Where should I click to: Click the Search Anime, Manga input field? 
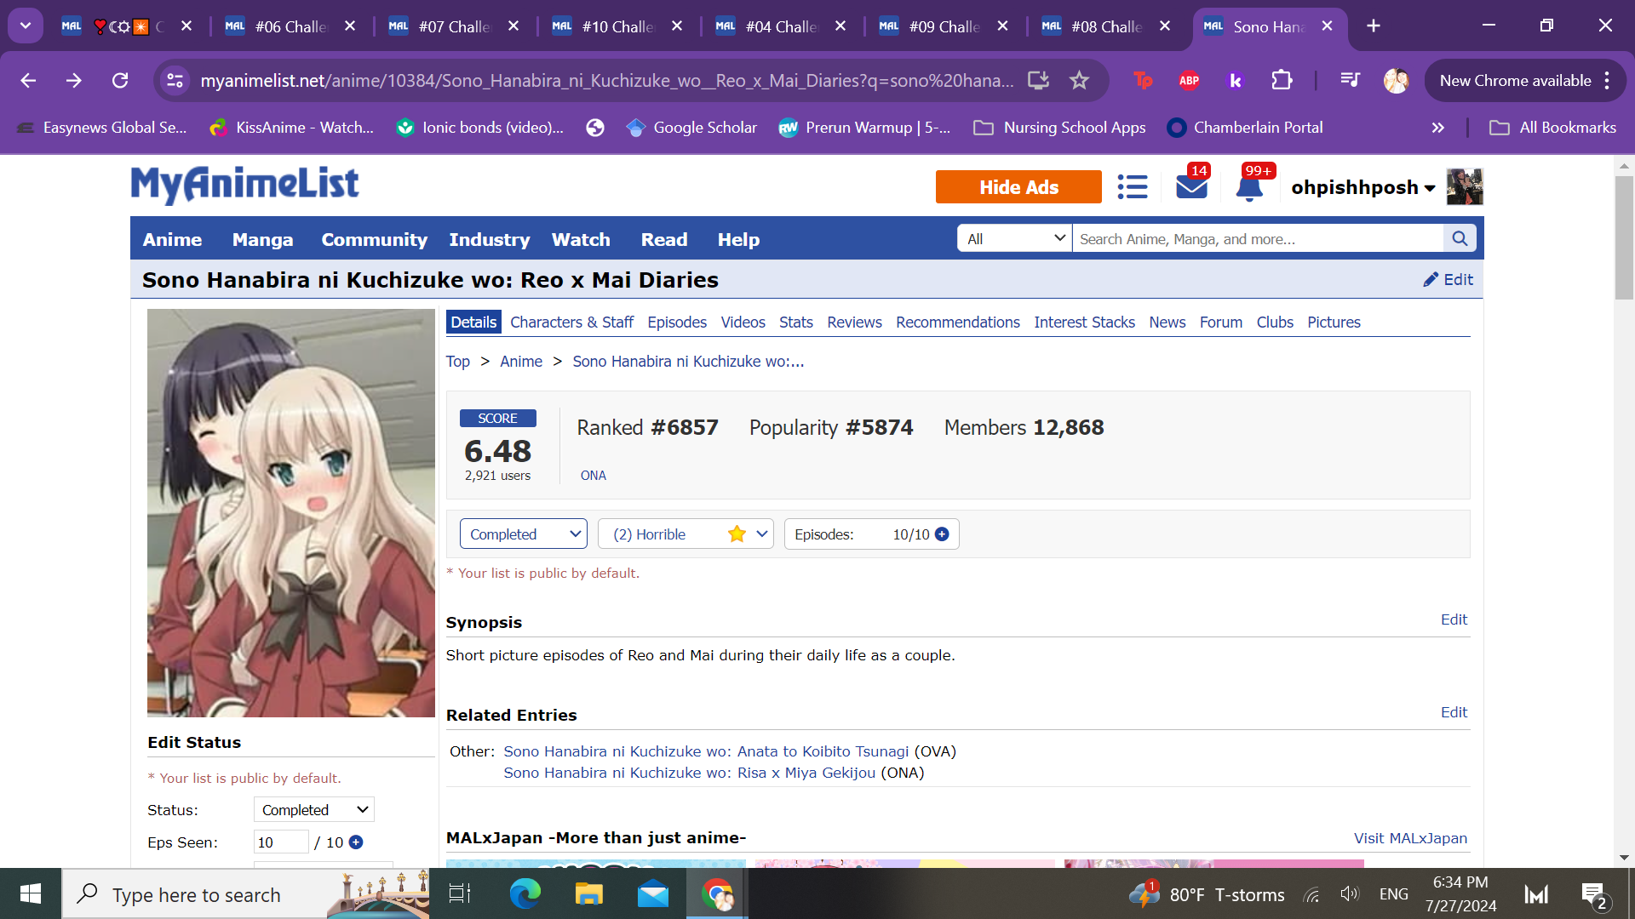(1258, 239)
